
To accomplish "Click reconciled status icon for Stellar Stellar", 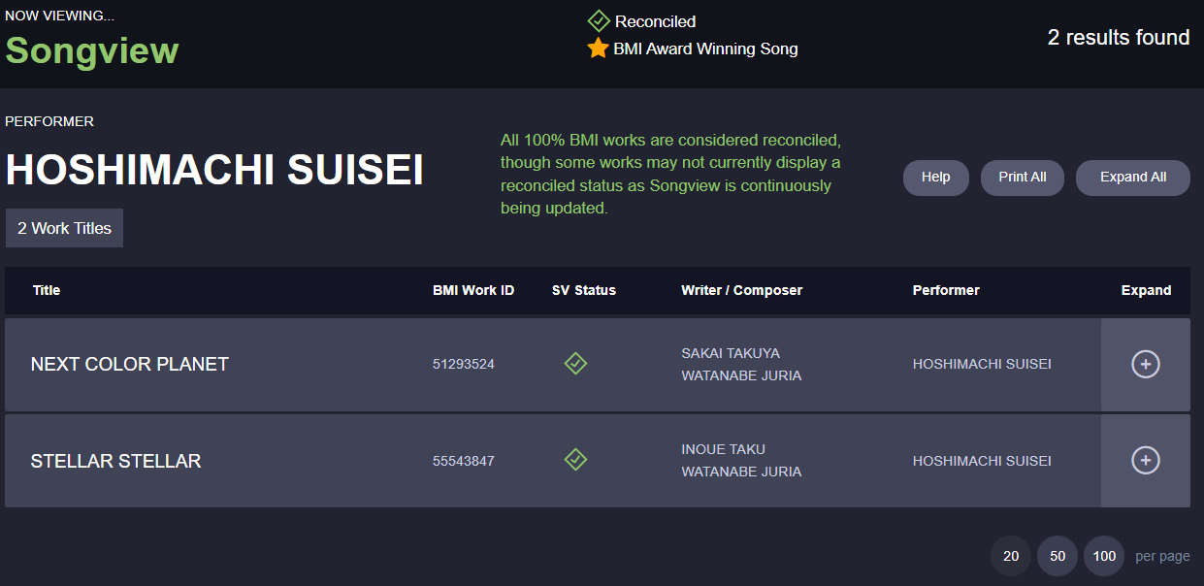I will click(x=575, y=460).
